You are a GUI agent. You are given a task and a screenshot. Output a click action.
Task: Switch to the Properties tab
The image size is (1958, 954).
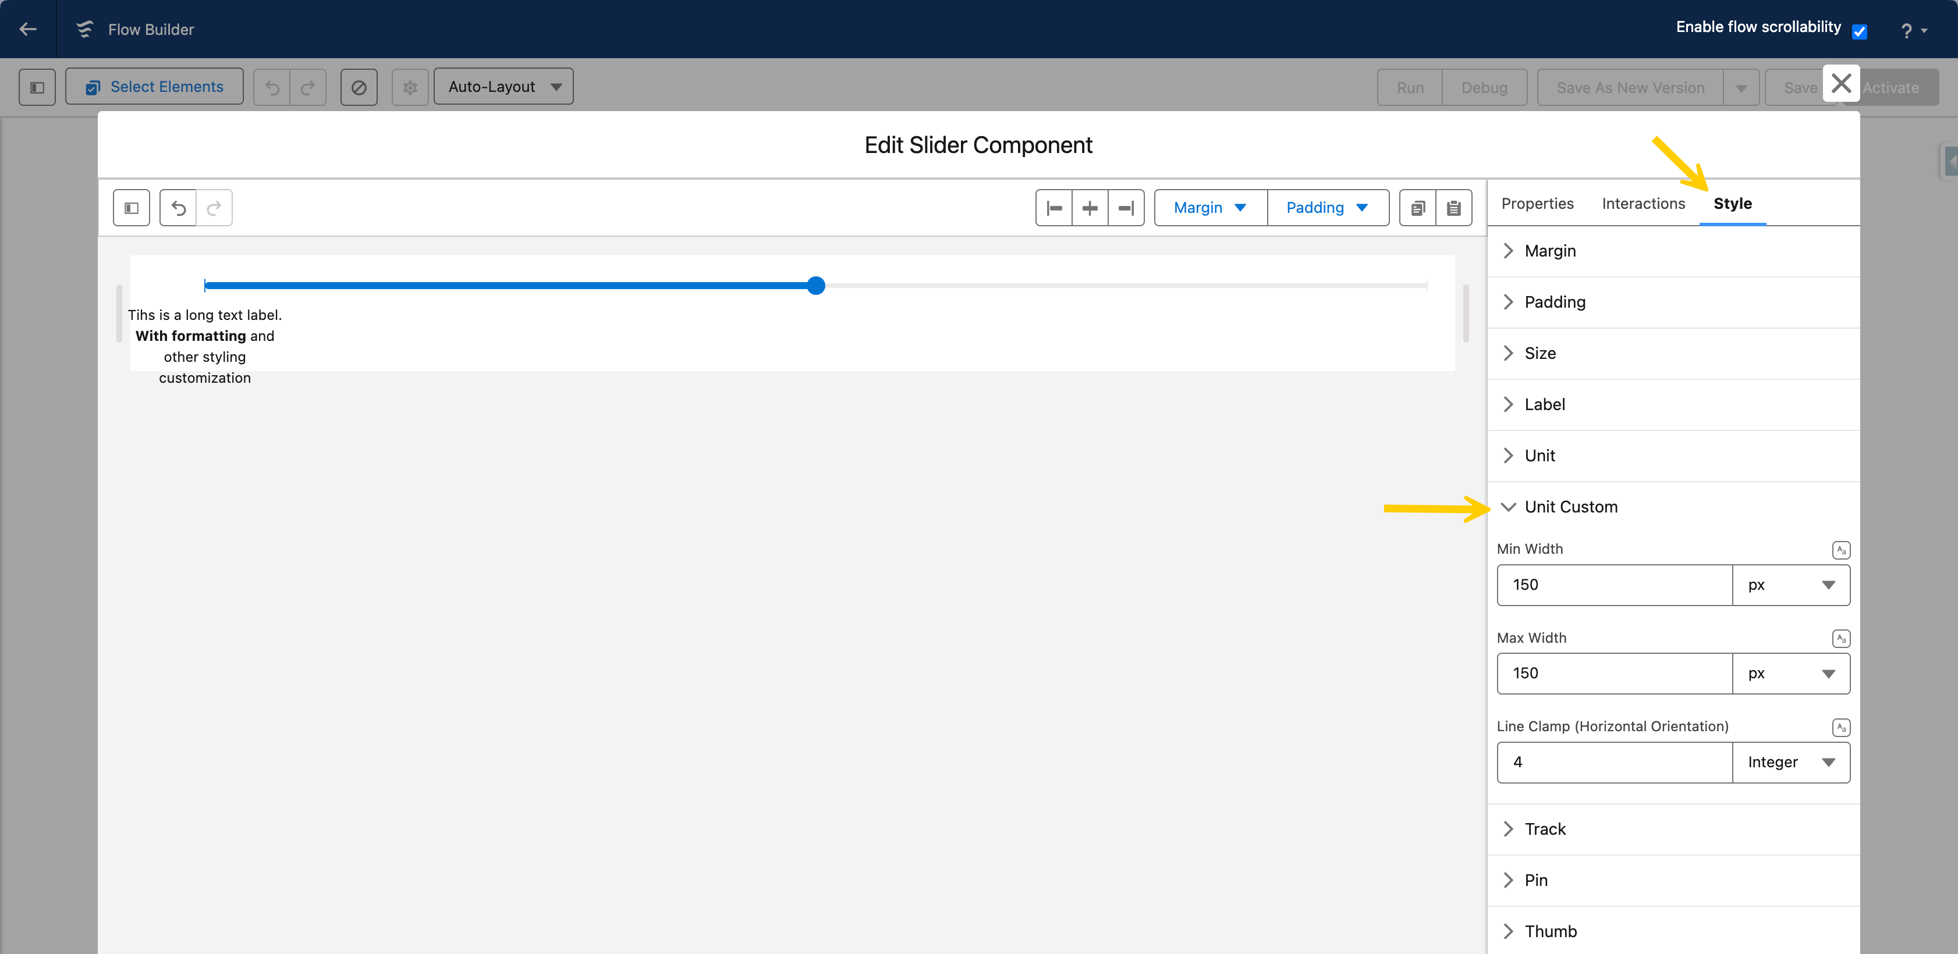(1537, 204)
